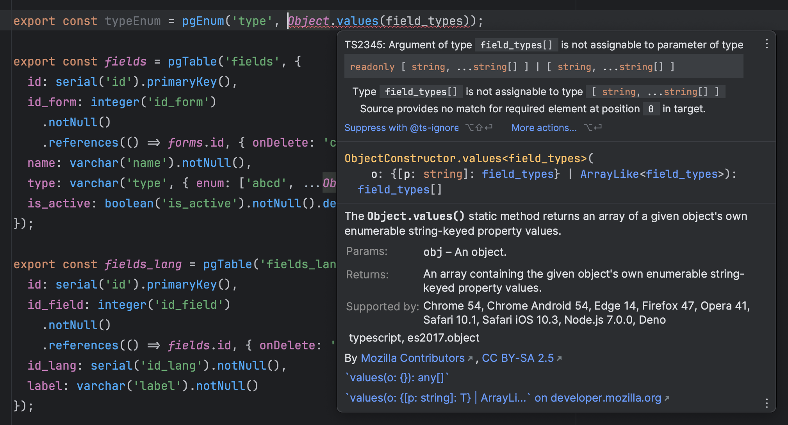
Task: Click the typeEnum constant declaration
Action: pyautogui.click(x=133, y=21)
